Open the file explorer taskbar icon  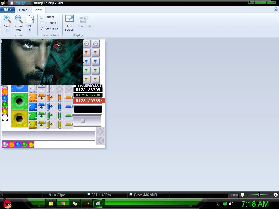click(x=51, y=204)
